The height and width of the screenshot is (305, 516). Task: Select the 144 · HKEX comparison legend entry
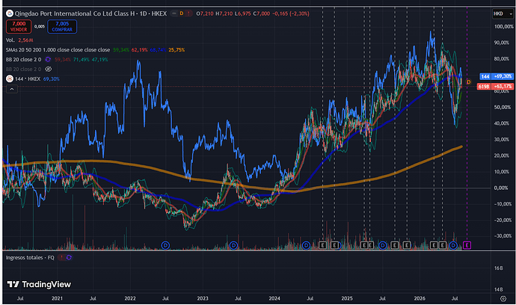(x=28, y=79)
